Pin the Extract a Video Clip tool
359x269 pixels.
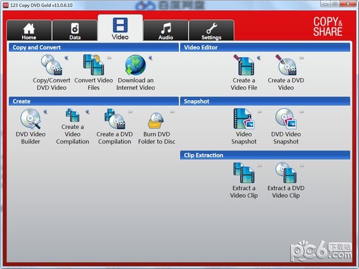[260, 166]
